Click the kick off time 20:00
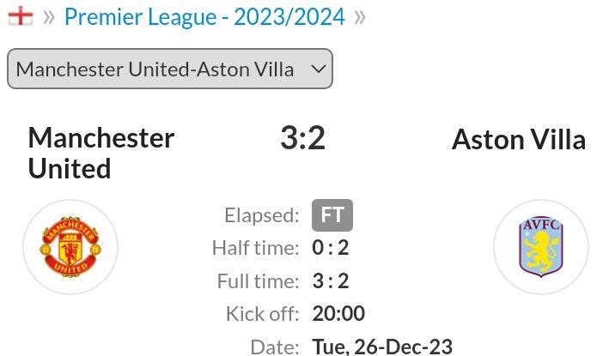Image resolution: width=615 pixels, height=356 pixels. point(338,314)
